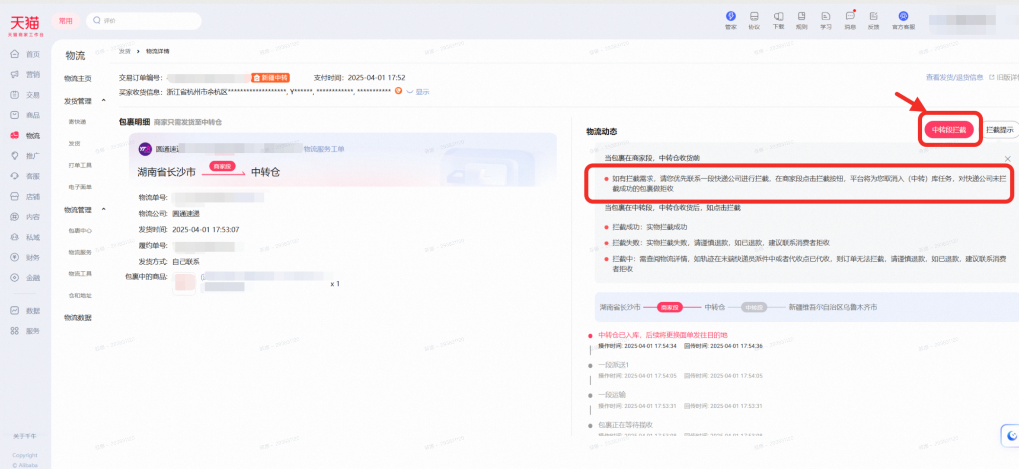Image resolution: width=1019 pixels, height=469 pixels.
Task: Open 打单工具 submenu item
Action: (80, 165)
